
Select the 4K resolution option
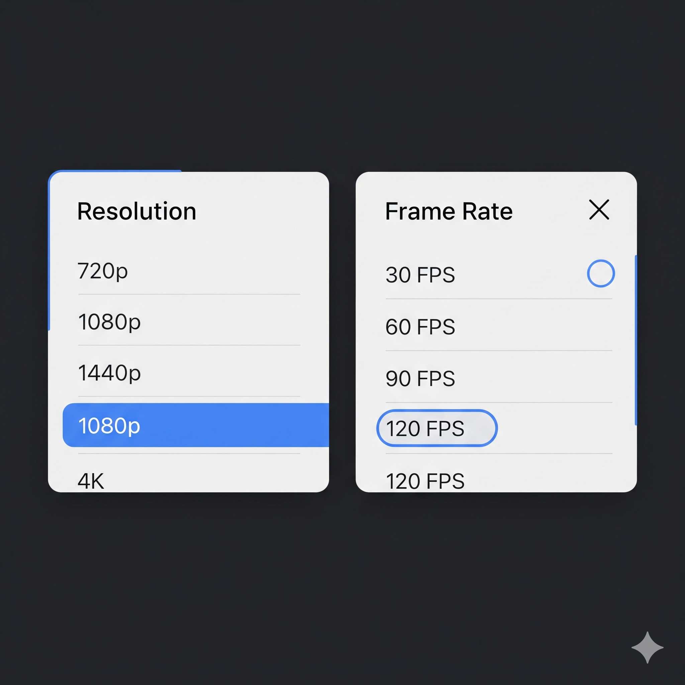(x=91, y=481)
